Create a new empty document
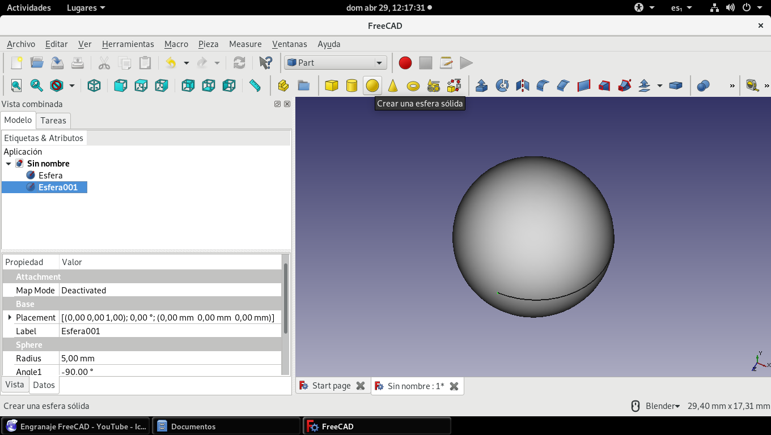This screenshot has width=771, height=435. pyautogui.click(x=16, y=63)
